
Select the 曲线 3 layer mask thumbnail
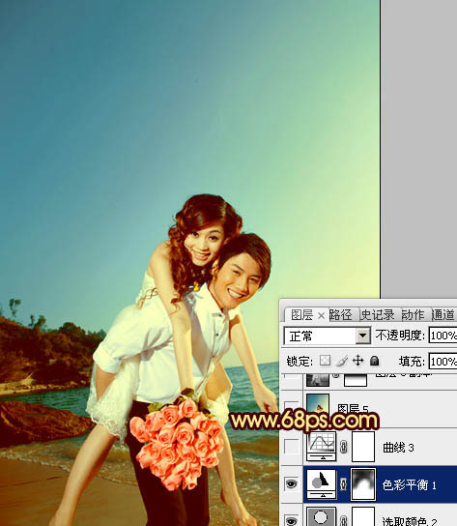(363, 447)
